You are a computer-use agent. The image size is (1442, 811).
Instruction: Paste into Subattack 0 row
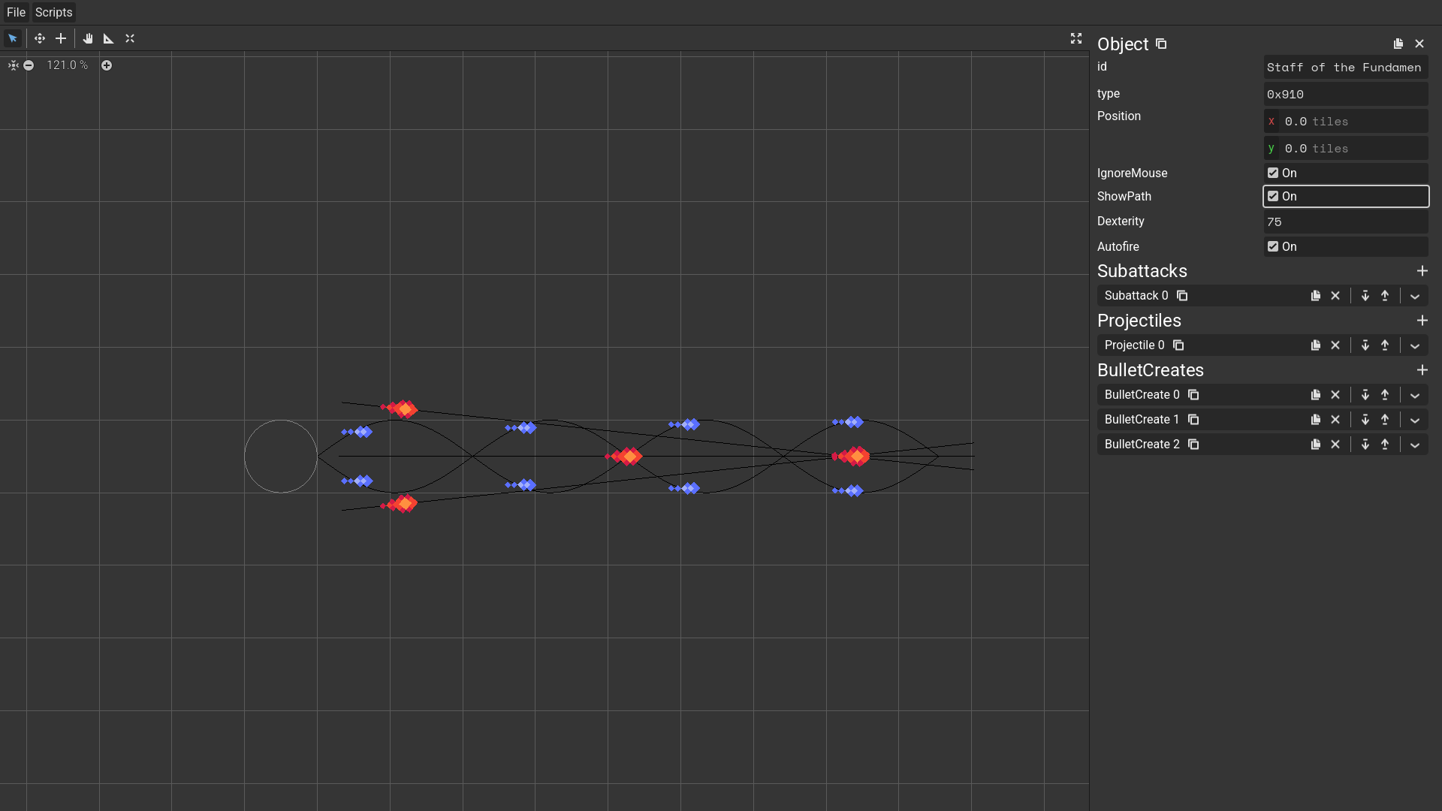click(1316, 296)
